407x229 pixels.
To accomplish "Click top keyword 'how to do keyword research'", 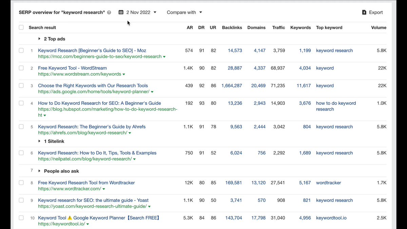I will pyautogui.click(x=336, y=106).
